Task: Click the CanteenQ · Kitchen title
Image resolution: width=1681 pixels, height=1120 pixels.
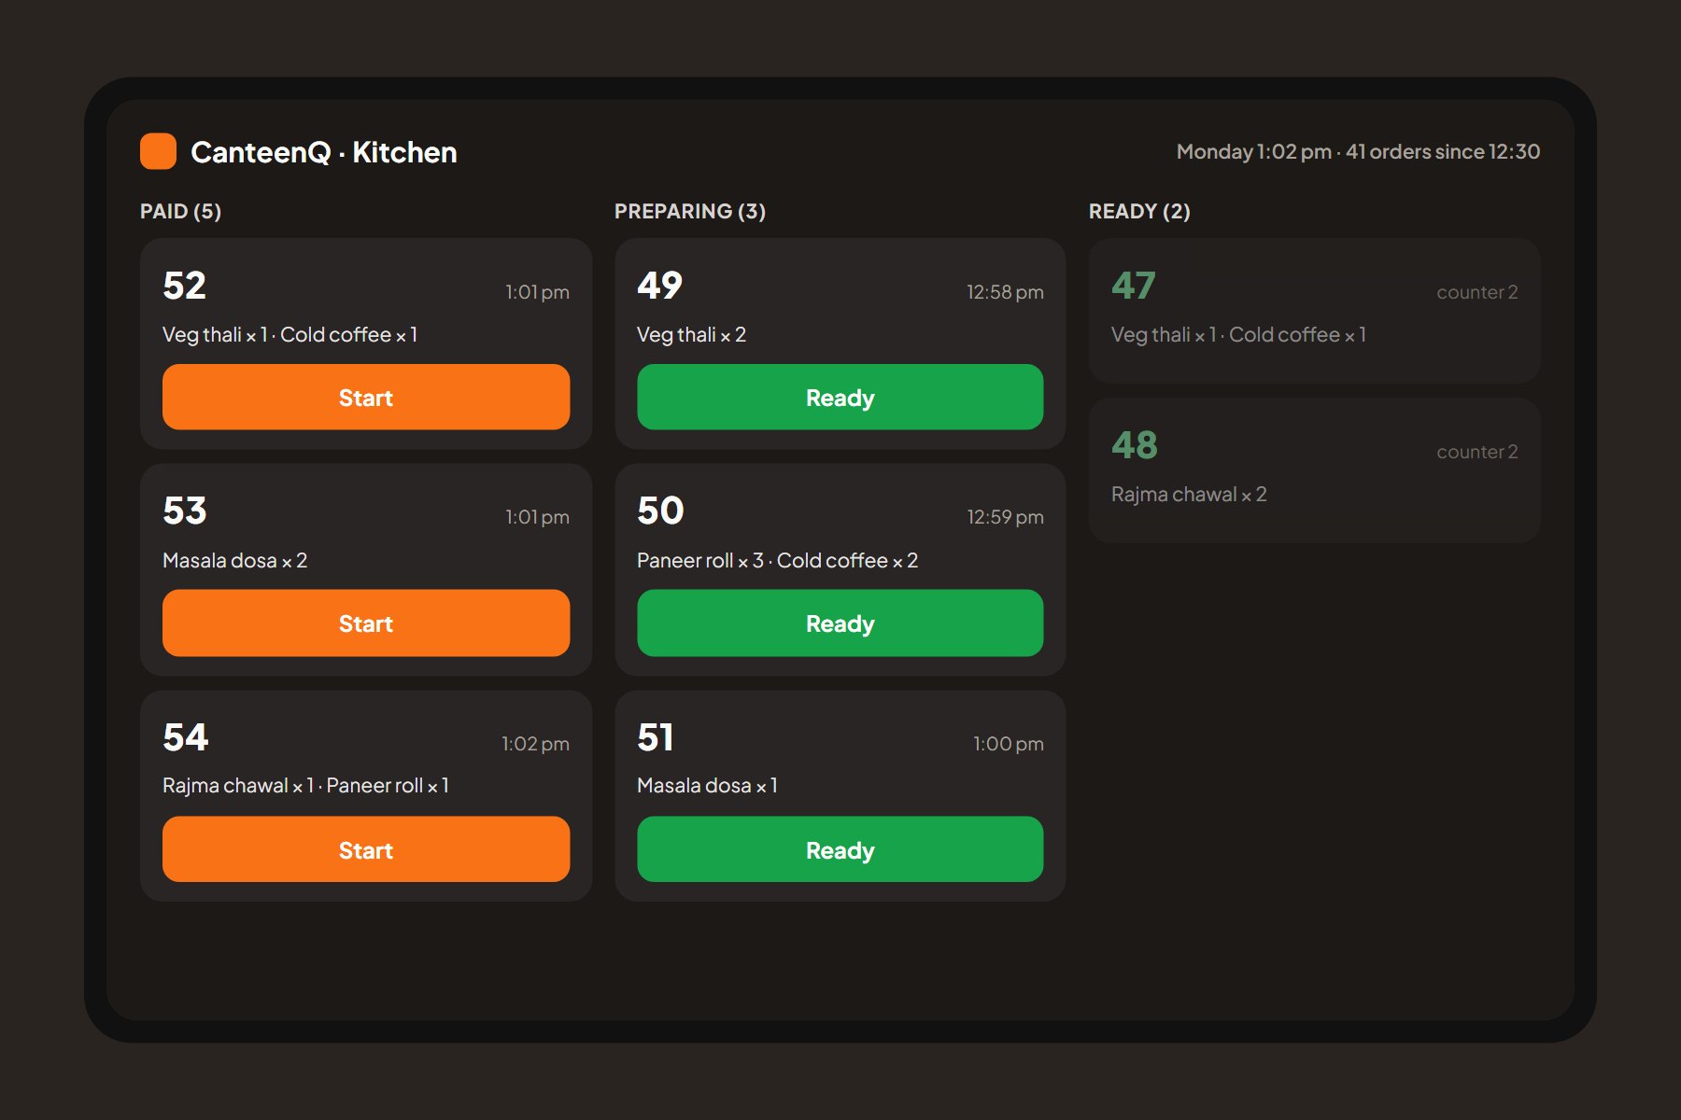Action: coord(324,152)
